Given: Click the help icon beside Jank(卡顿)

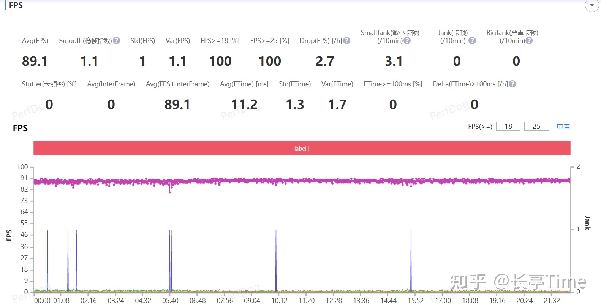Looking at the screenshot, I should (x=472, y=41).
